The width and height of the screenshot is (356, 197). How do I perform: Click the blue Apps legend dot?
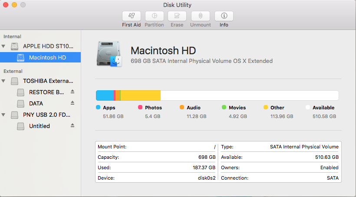(x=98, y=107)
